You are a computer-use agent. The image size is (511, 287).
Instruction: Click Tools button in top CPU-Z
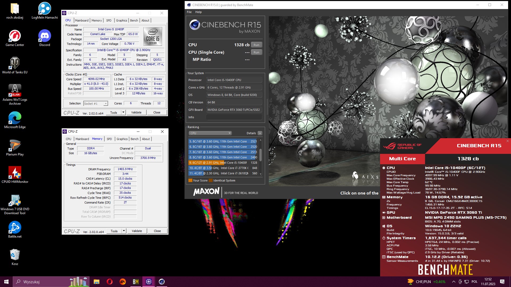[x=114, y=112]
